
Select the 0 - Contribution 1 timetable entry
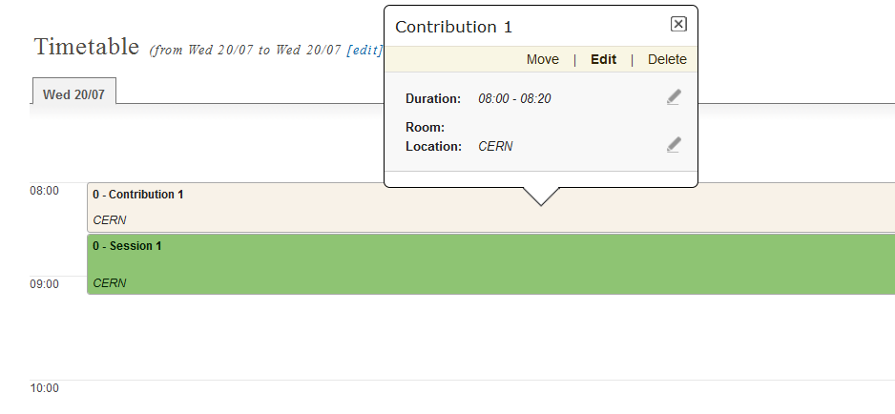tap(490, 207)
